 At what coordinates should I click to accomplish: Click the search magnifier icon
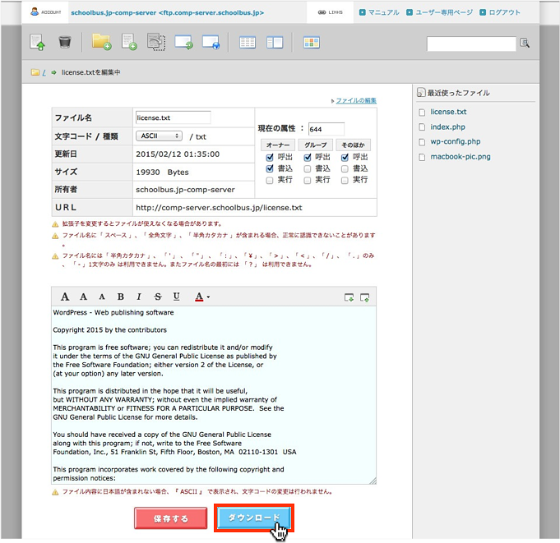(x=525, y=43)
